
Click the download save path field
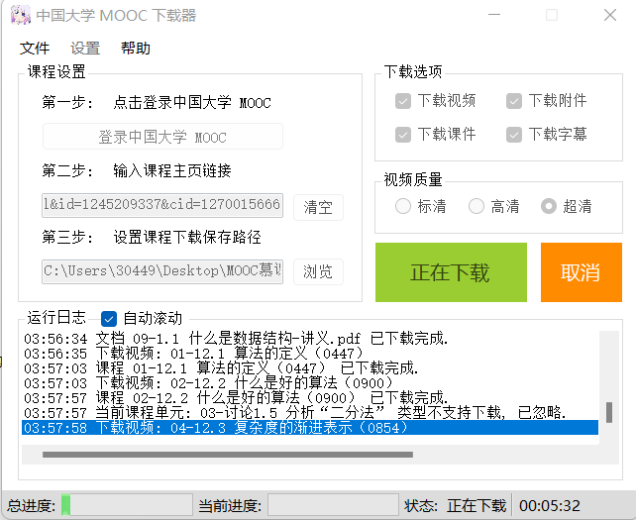pos(162,271)
